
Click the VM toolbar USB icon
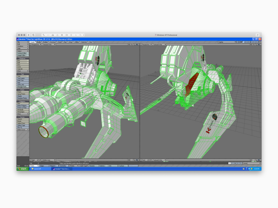[x=76, y=35]
